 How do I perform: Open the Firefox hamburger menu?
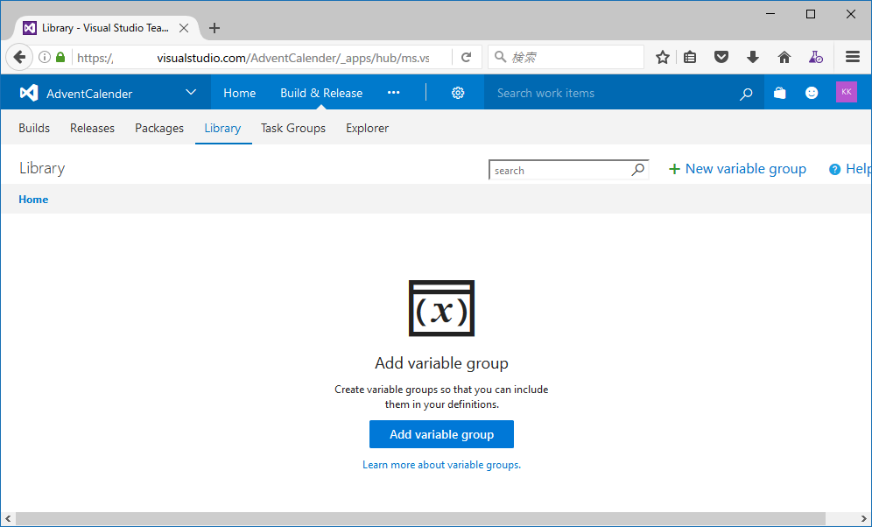[853, 57]
